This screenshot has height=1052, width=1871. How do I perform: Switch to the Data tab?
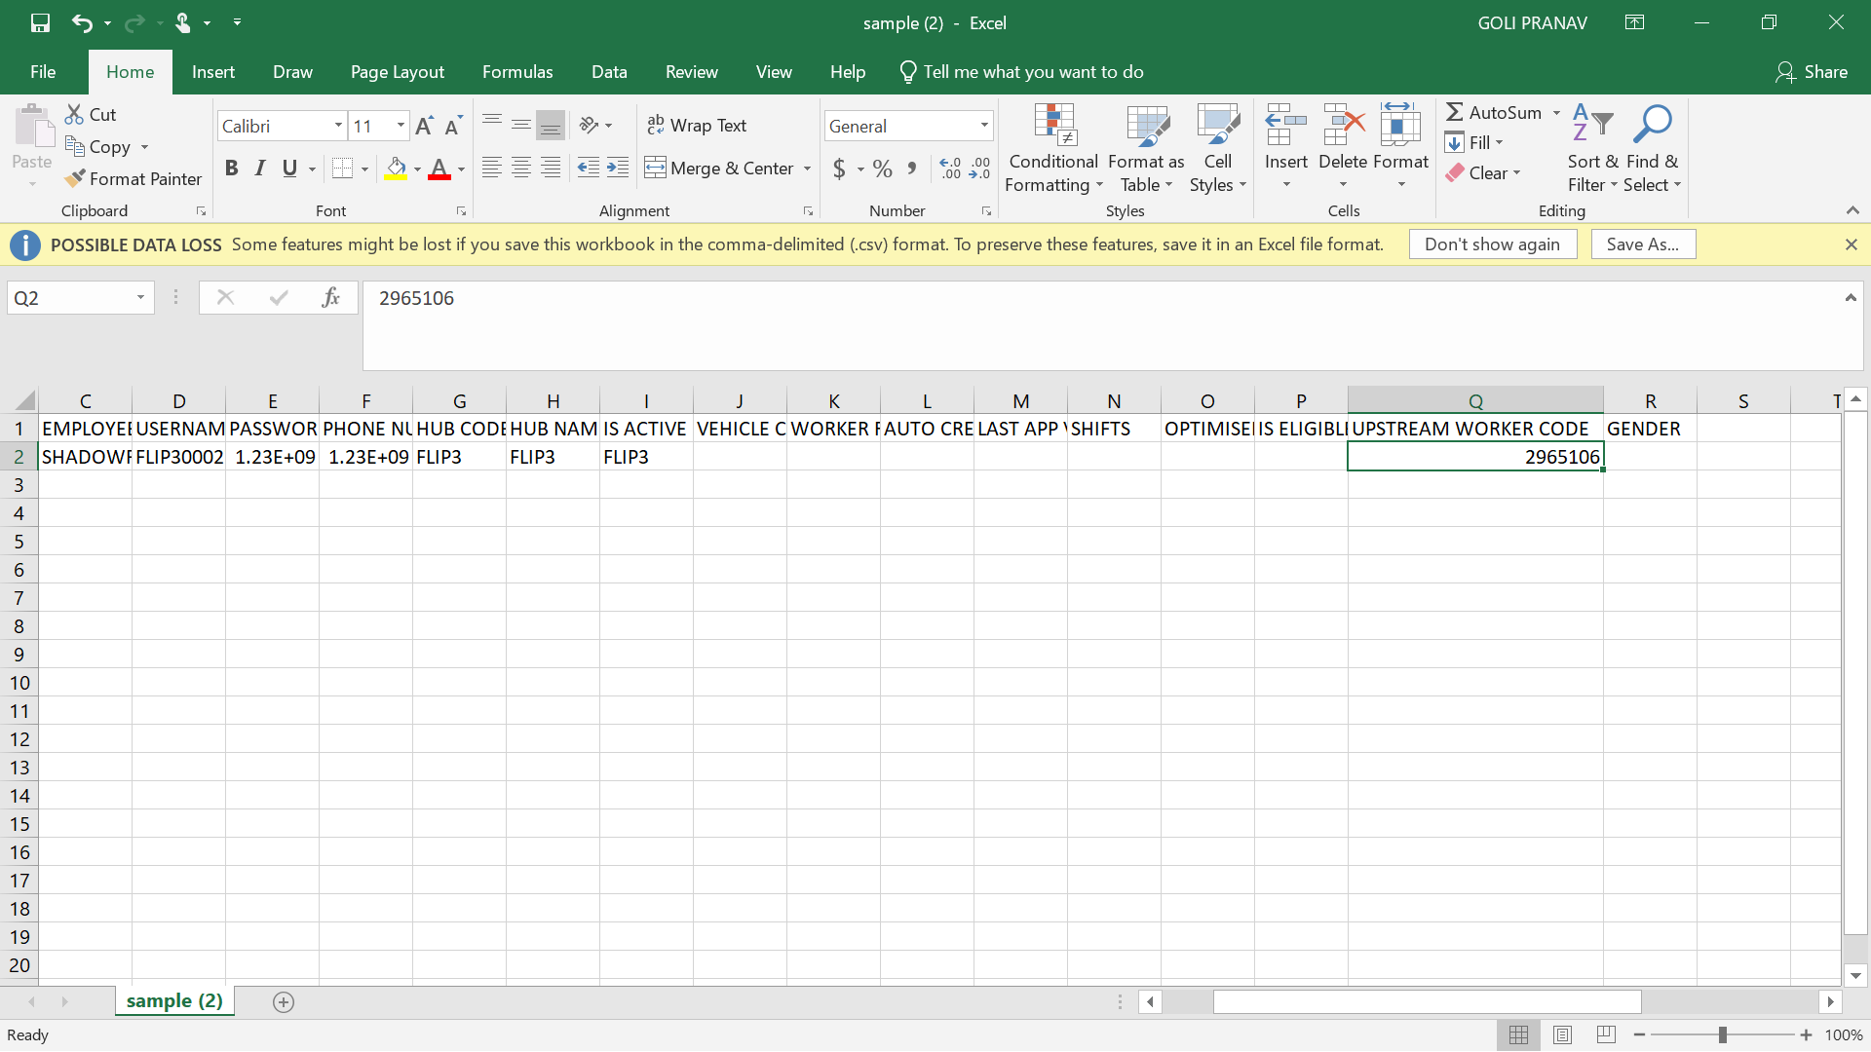pos(609,72)
